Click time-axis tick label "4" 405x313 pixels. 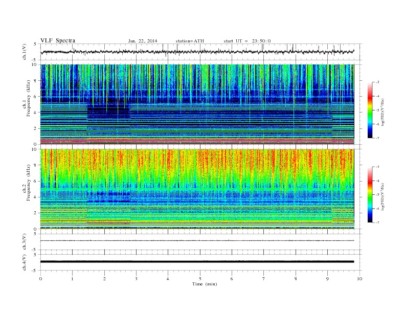[168, 279]
